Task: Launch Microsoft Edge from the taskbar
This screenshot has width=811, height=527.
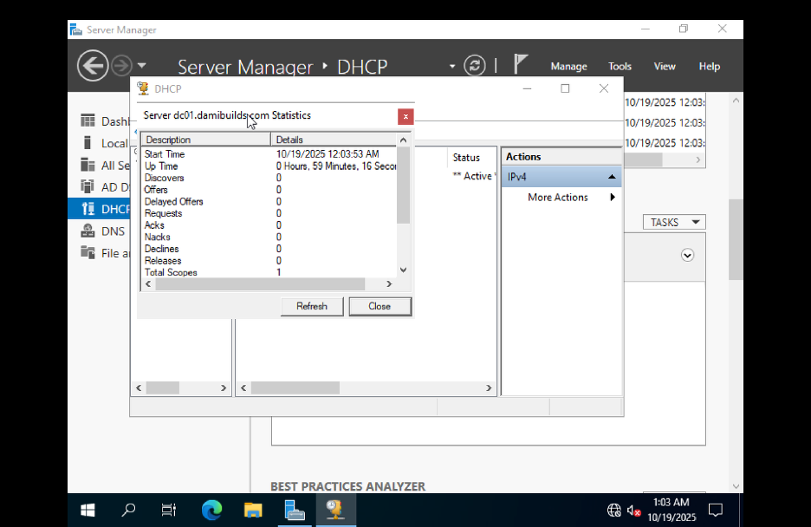Action: 211,510
